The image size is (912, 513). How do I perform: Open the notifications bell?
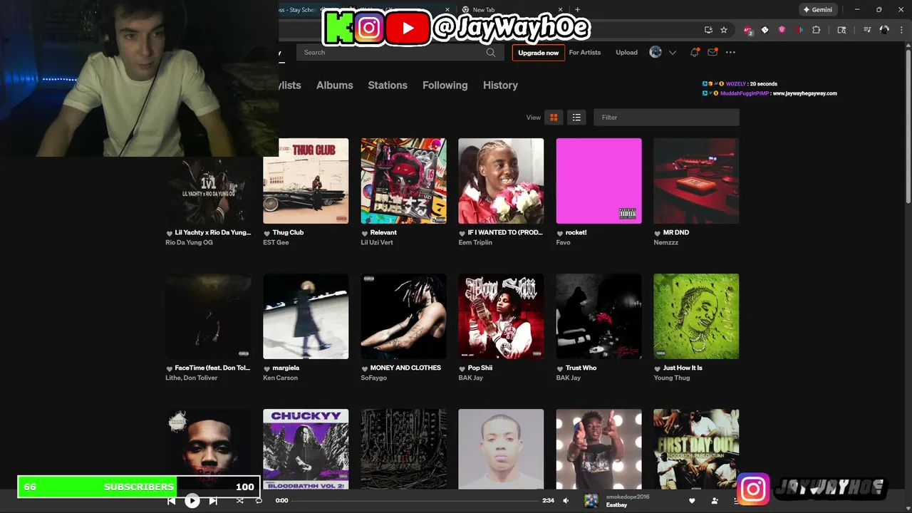[694, 52]
